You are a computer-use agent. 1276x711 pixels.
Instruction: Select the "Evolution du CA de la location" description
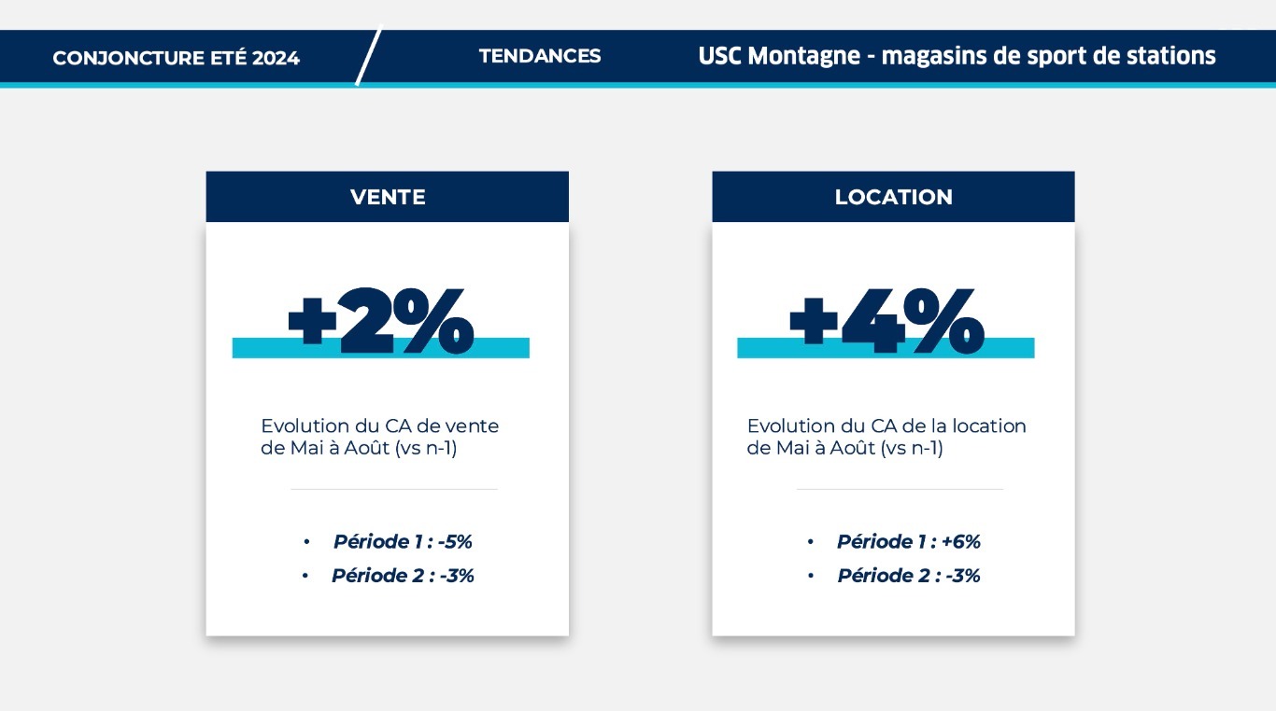point(886,437)
